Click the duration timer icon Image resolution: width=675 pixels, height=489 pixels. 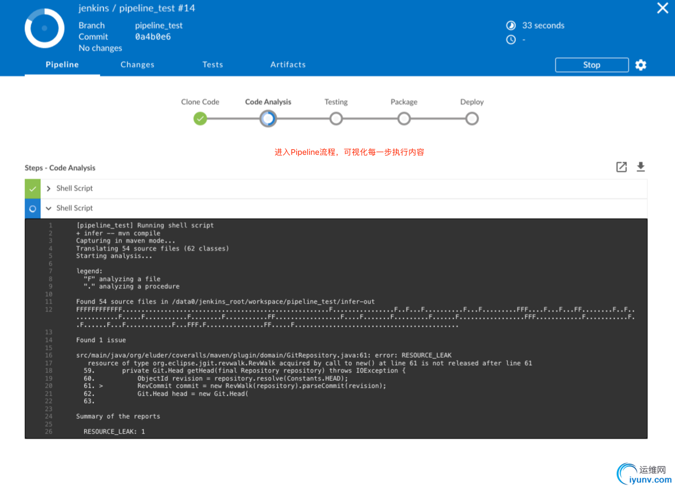point(511,25)
